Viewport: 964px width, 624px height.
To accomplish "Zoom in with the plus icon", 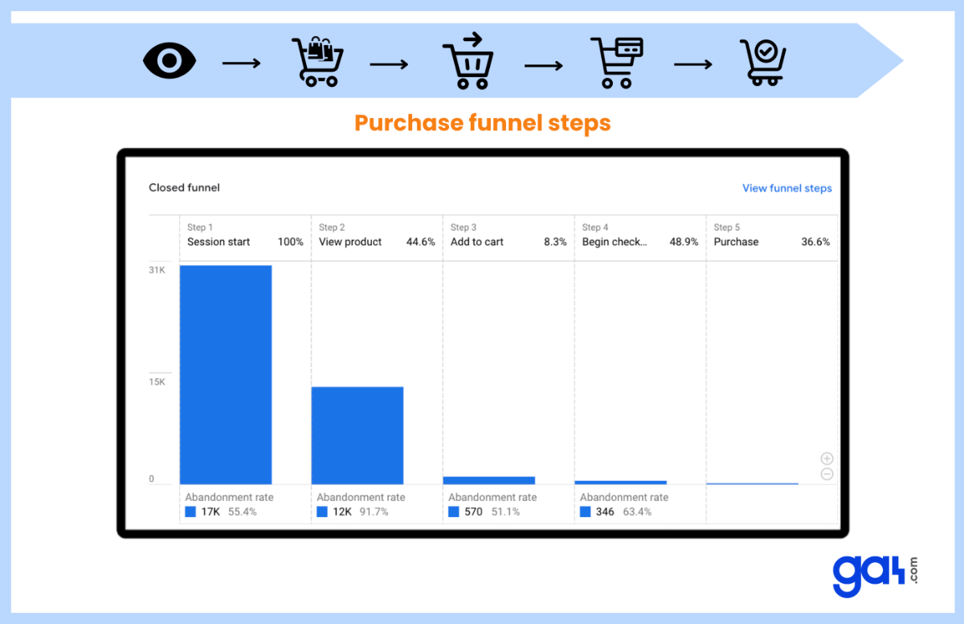I will point(826,458).
